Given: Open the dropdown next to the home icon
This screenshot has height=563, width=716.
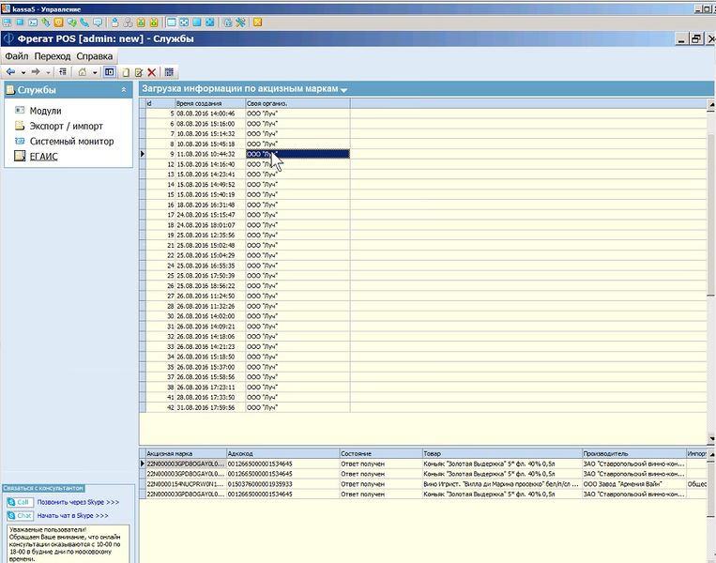Looking at the screenshot, I should [95, 72].
